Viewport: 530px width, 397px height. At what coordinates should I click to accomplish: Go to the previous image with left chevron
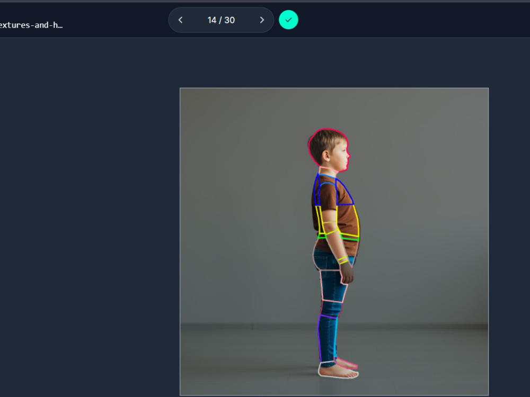(181, 20)
